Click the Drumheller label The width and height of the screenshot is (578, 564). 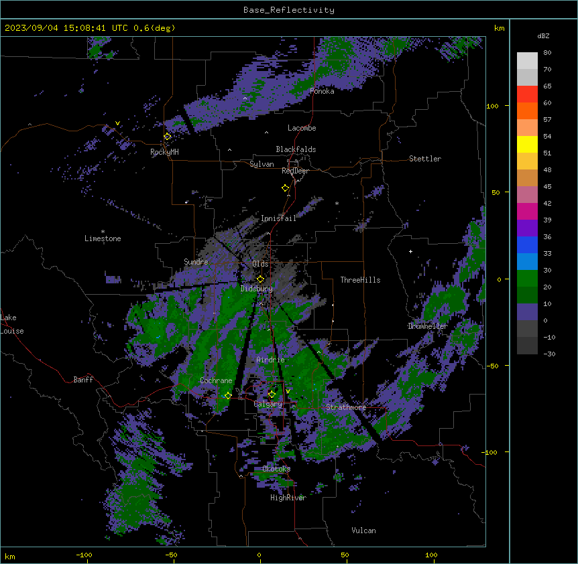pyautogui.click(x=428, y=326)
